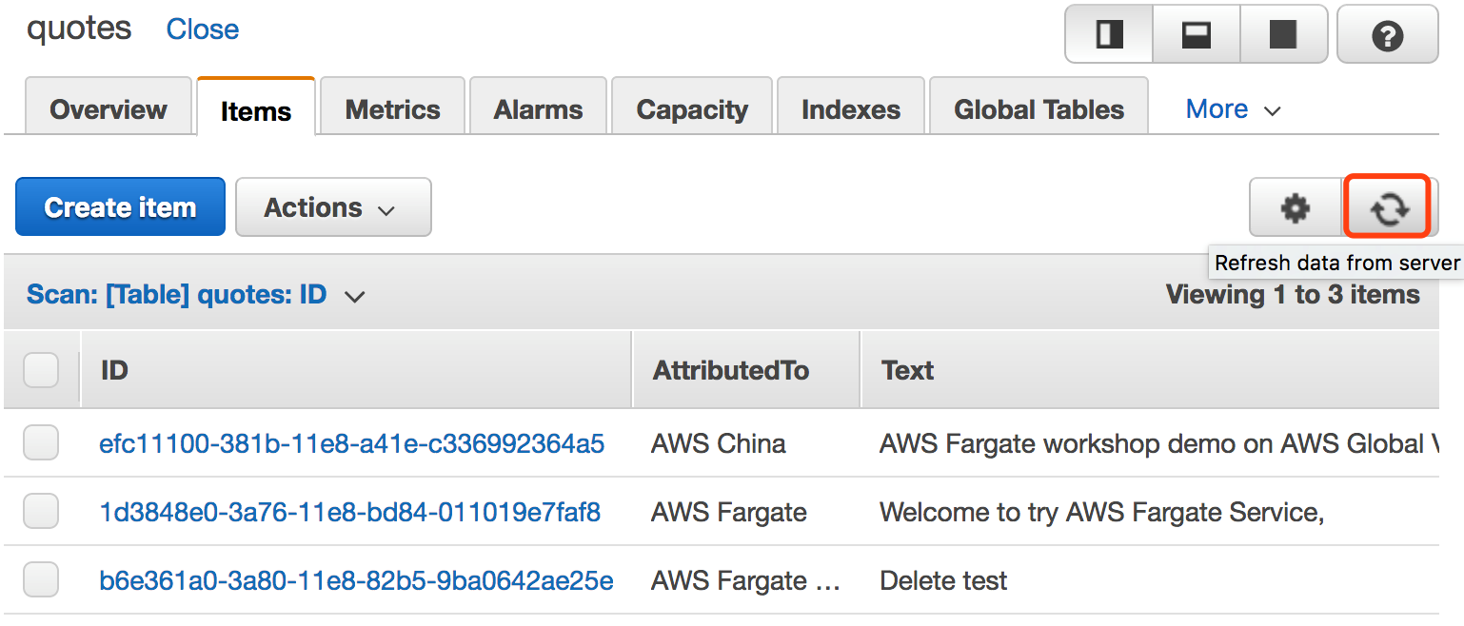Open the Actions dropdown menu

click(332, 207)
